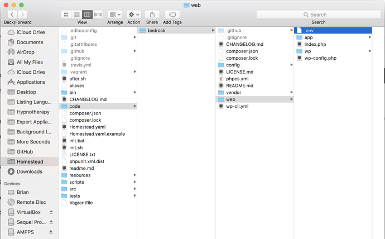Image resolution: width=385 pixels, height=239 pixels.
Task: Open More Seconds folder in sidebar
Action: tap(29, 142)
